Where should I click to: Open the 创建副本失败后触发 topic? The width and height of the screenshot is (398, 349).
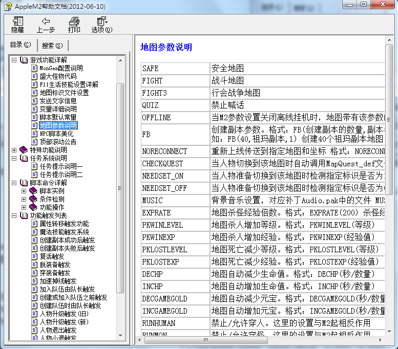tap(67, 248)
